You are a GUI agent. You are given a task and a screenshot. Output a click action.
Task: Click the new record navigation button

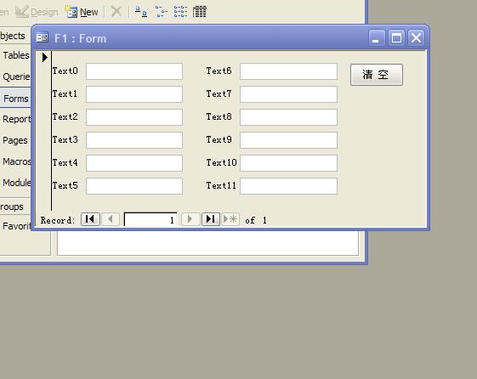coord(230,219)
